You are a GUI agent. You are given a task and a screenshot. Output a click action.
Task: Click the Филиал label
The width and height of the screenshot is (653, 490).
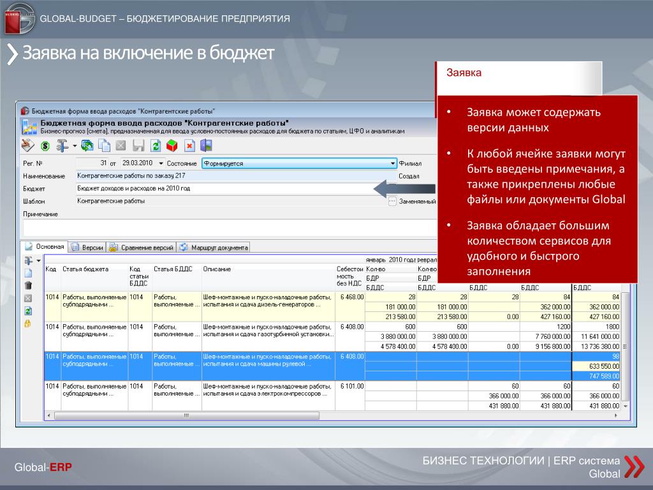(x=410, y=163)
